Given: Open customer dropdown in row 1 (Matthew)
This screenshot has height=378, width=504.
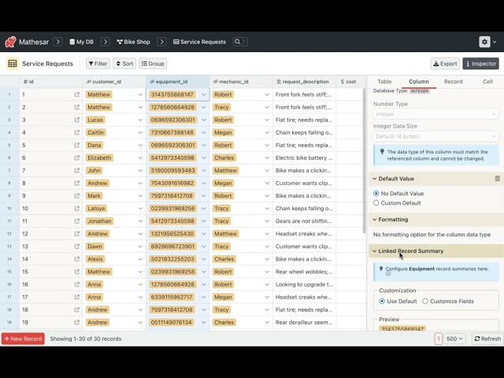Looking at the screenshot, I should [x=140, y=94].
